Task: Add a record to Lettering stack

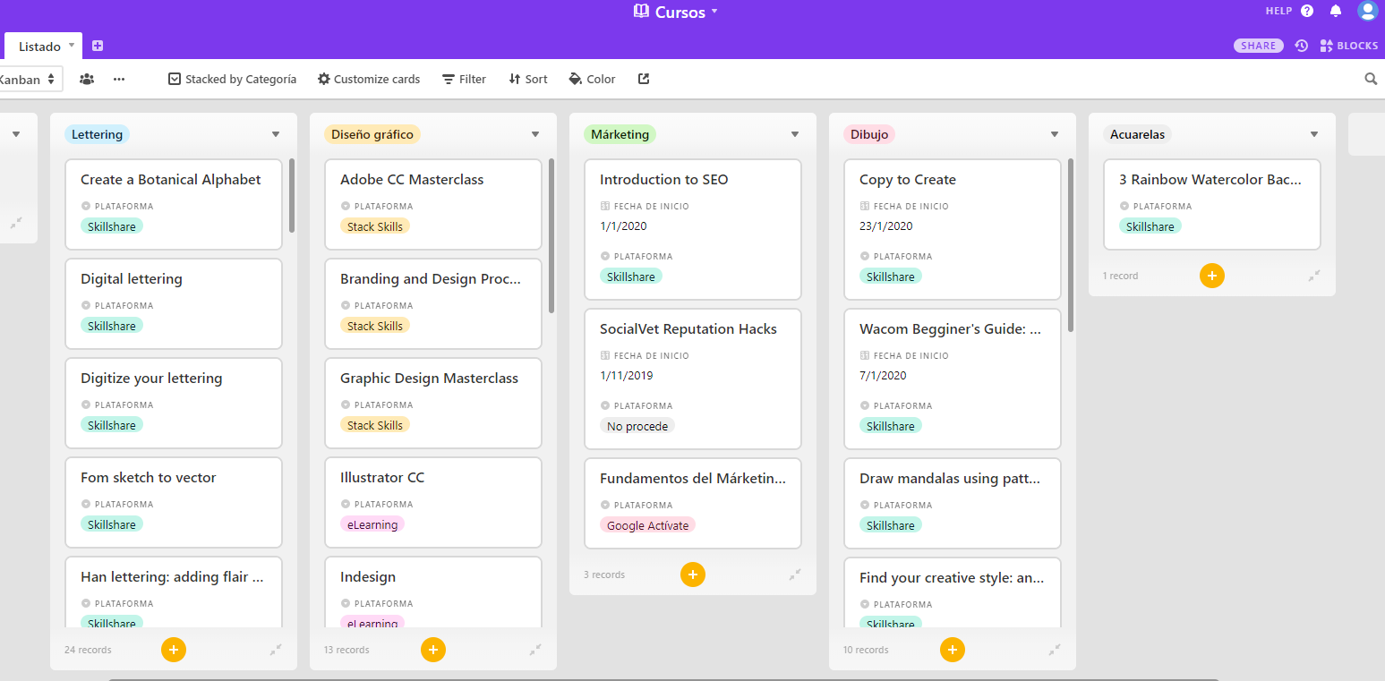Action: pos(174,650)
